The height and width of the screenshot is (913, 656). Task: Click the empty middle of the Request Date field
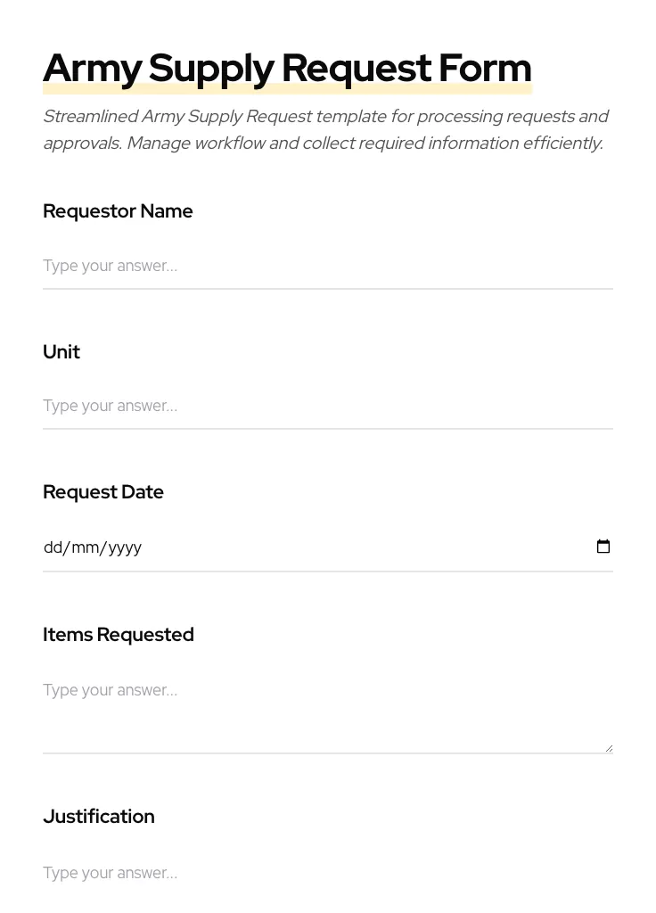357,547
